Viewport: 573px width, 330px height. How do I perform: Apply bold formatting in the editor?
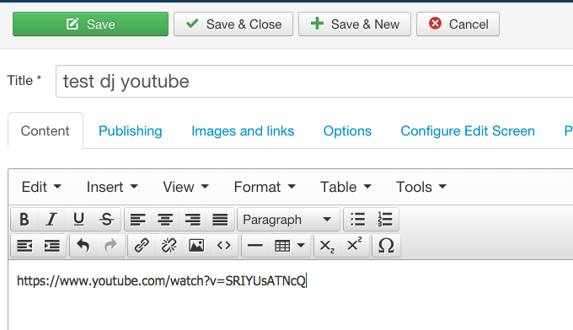coord(24,220)
